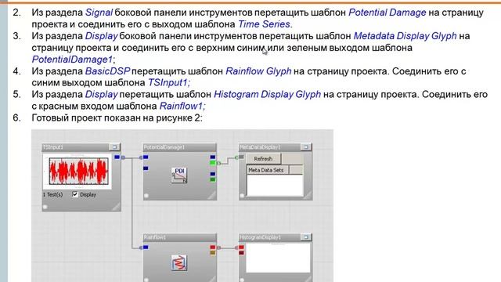Open the Meta Data Sets tab
This screenshot has width=501, height=282.
268,170
